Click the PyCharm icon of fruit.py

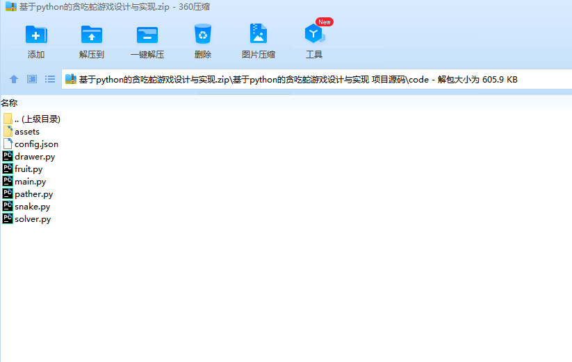(x=8, y=169)
